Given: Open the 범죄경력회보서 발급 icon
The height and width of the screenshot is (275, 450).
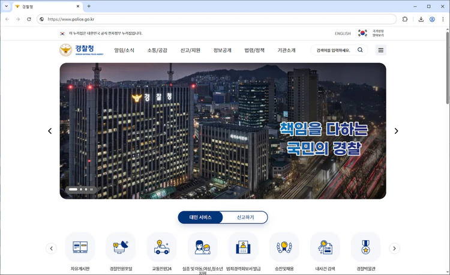Looking at the screenshot, I should pyautogui.click(x=244, y=247).
